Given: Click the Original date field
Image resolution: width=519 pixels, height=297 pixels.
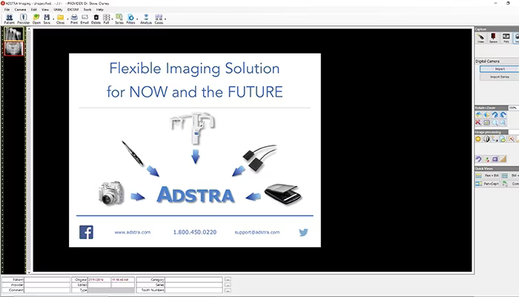Looking at the screenshot, I should 99,280.
